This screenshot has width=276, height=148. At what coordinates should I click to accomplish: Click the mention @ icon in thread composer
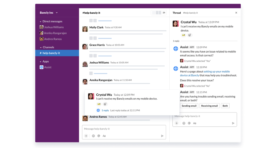pyautogui.click(x=189, y=123)
